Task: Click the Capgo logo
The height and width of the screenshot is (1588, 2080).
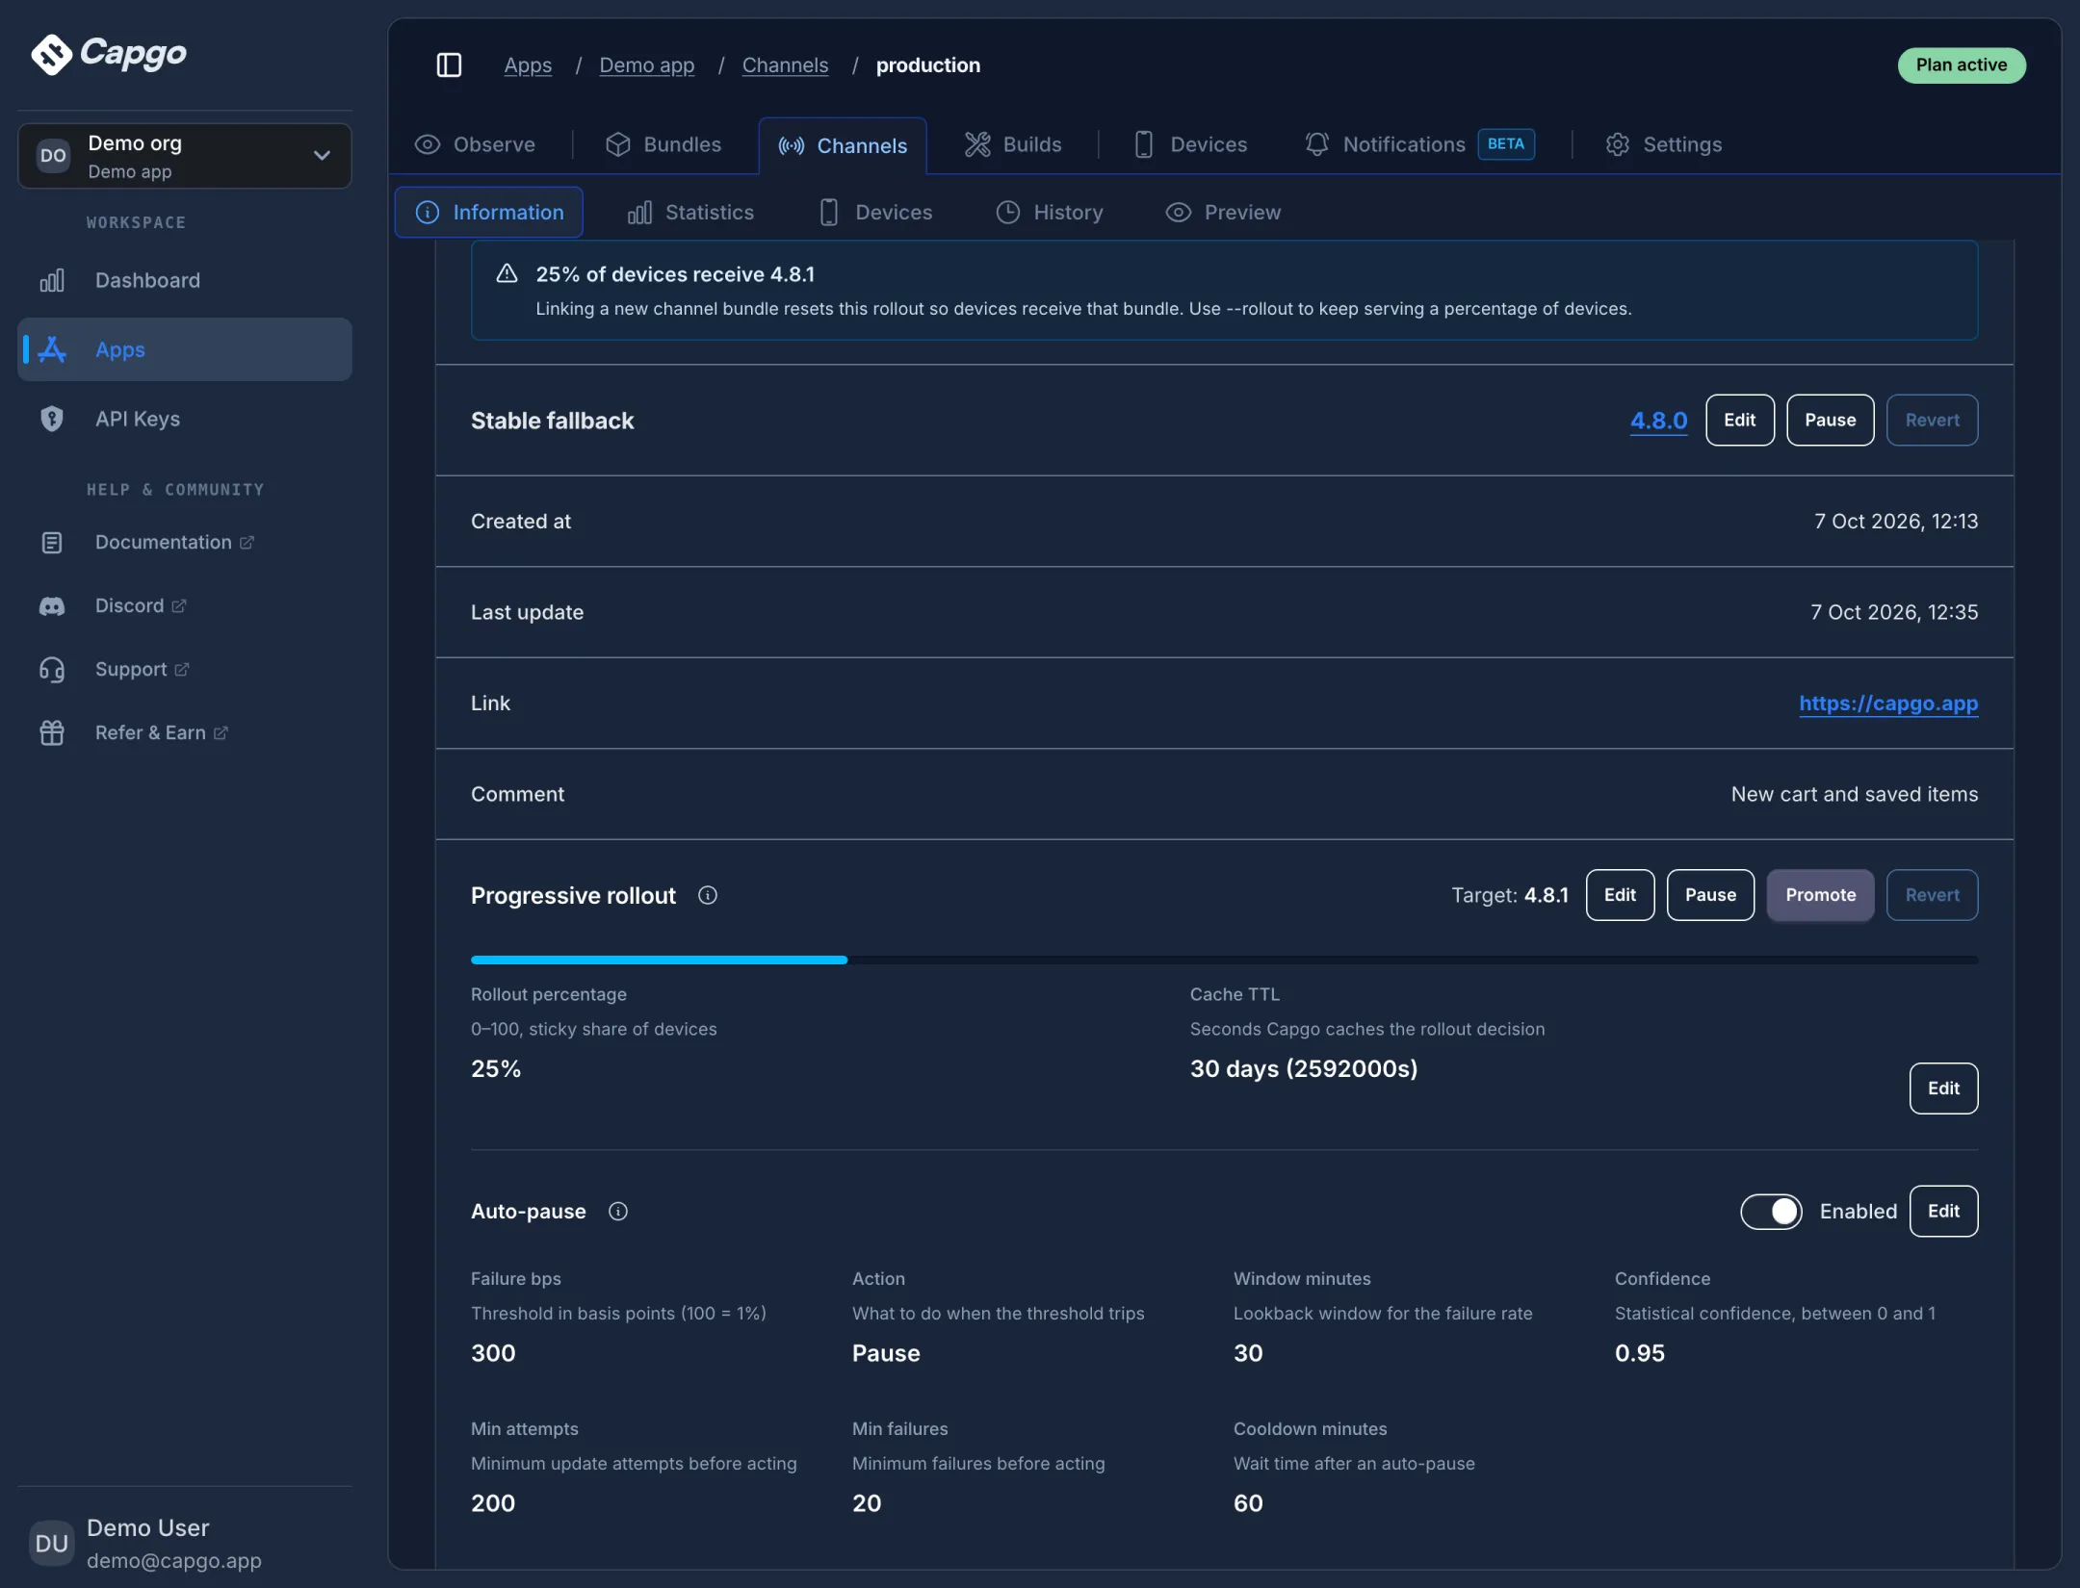Action: coord(109,54)
